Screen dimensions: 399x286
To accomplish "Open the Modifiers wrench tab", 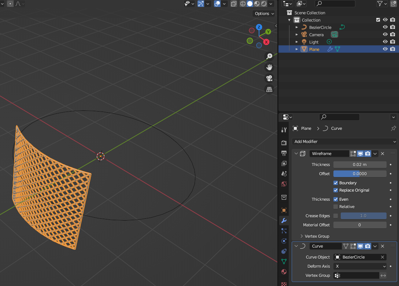I will [x=284, y=221].
